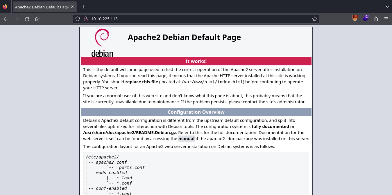Click the address bar showing 10.10.225.113

tap(198, 19)
